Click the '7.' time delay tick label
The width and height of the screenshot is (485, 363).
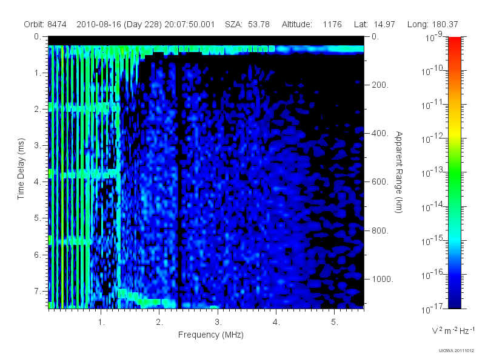(x=38, y=291)
